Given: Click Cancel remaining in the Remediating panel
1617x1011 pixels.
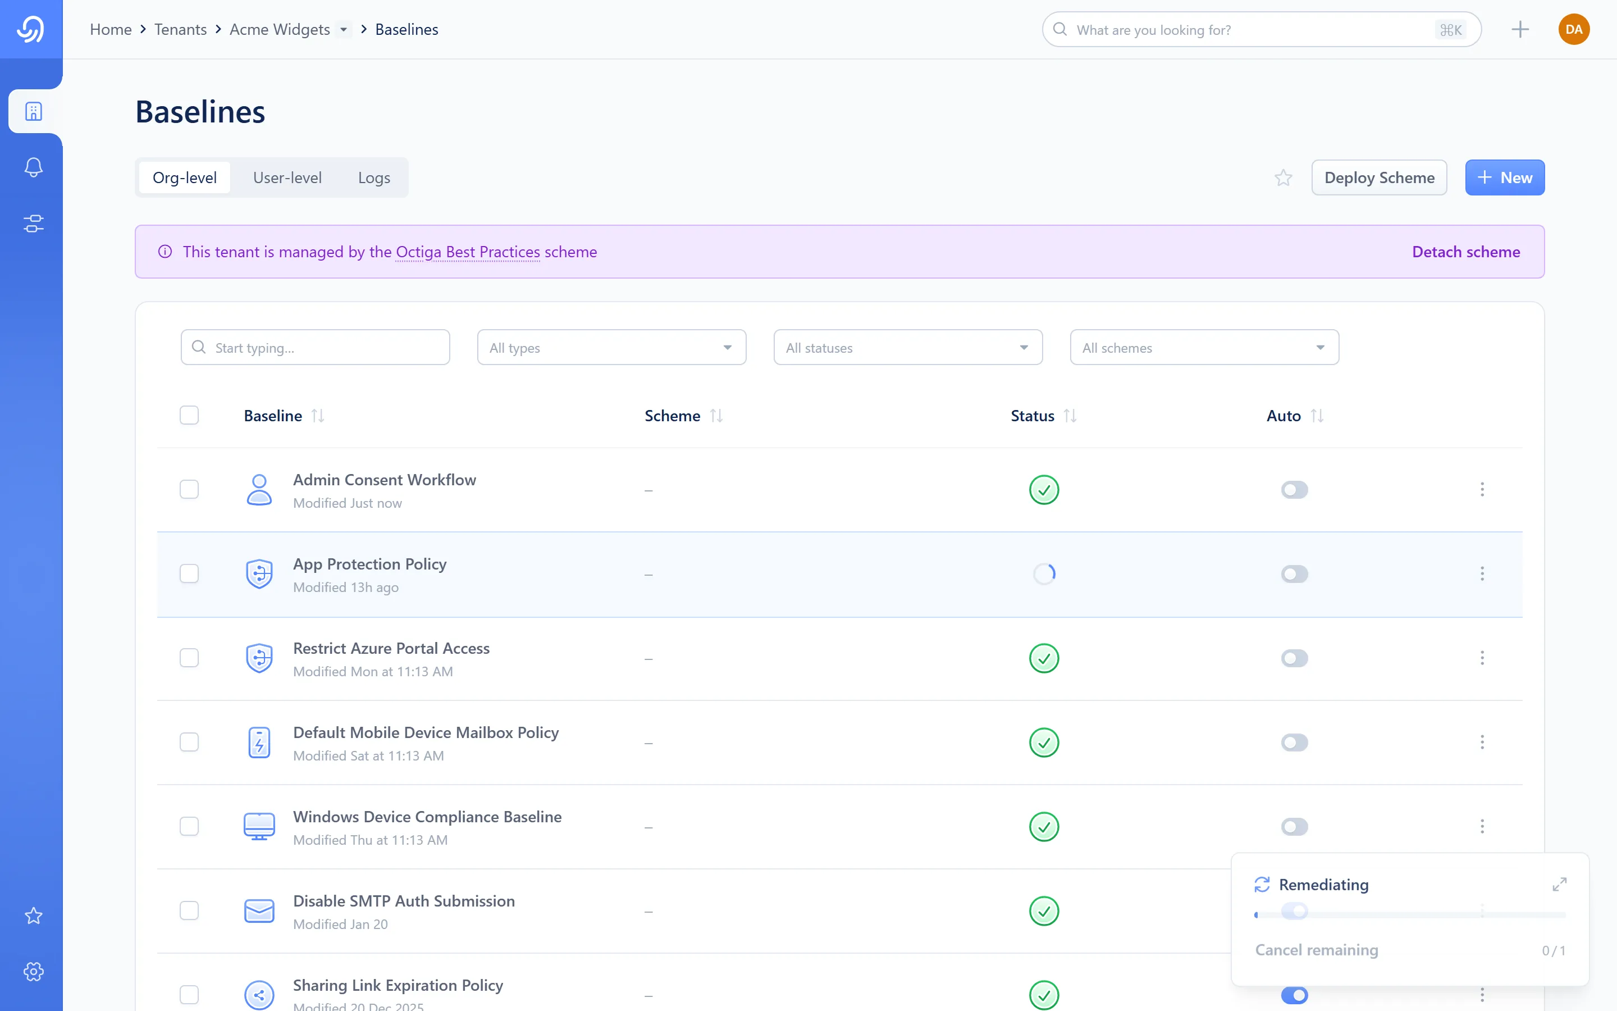Looking at the screenshot, I should point(1316,950).
